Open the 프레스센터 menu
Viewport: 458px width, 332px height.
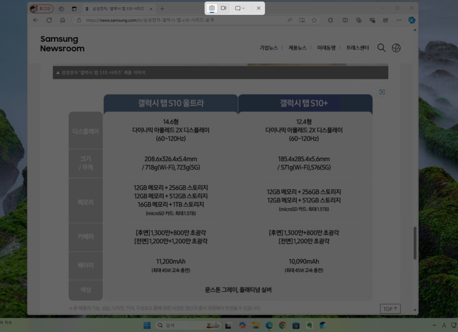pyautogui.click(x=357, y=47)
